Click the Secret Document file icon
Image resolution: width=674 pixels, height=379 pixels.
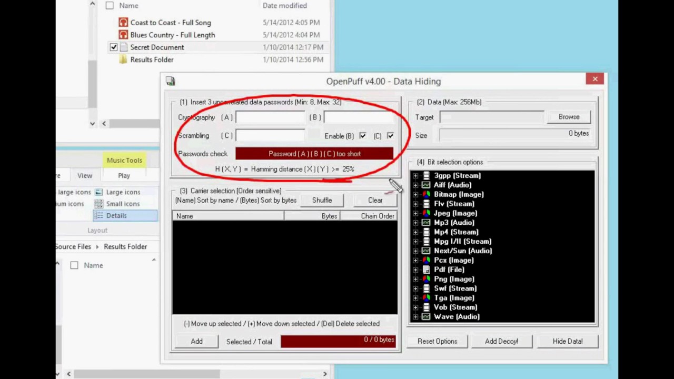(123, 47)
